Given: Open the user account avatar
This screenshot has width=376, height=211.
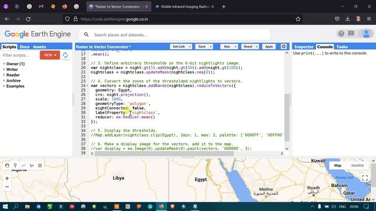Looking at the screenshot, I should [366, 34].
